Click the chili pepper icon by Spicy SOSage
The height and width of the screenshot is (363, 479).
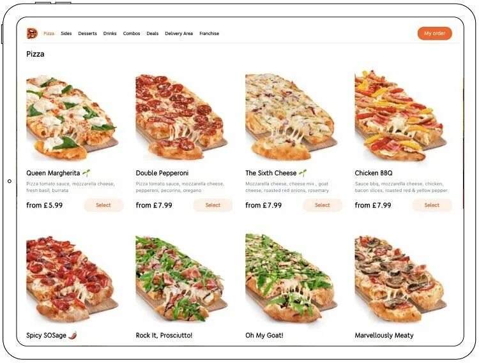(72, 335)
